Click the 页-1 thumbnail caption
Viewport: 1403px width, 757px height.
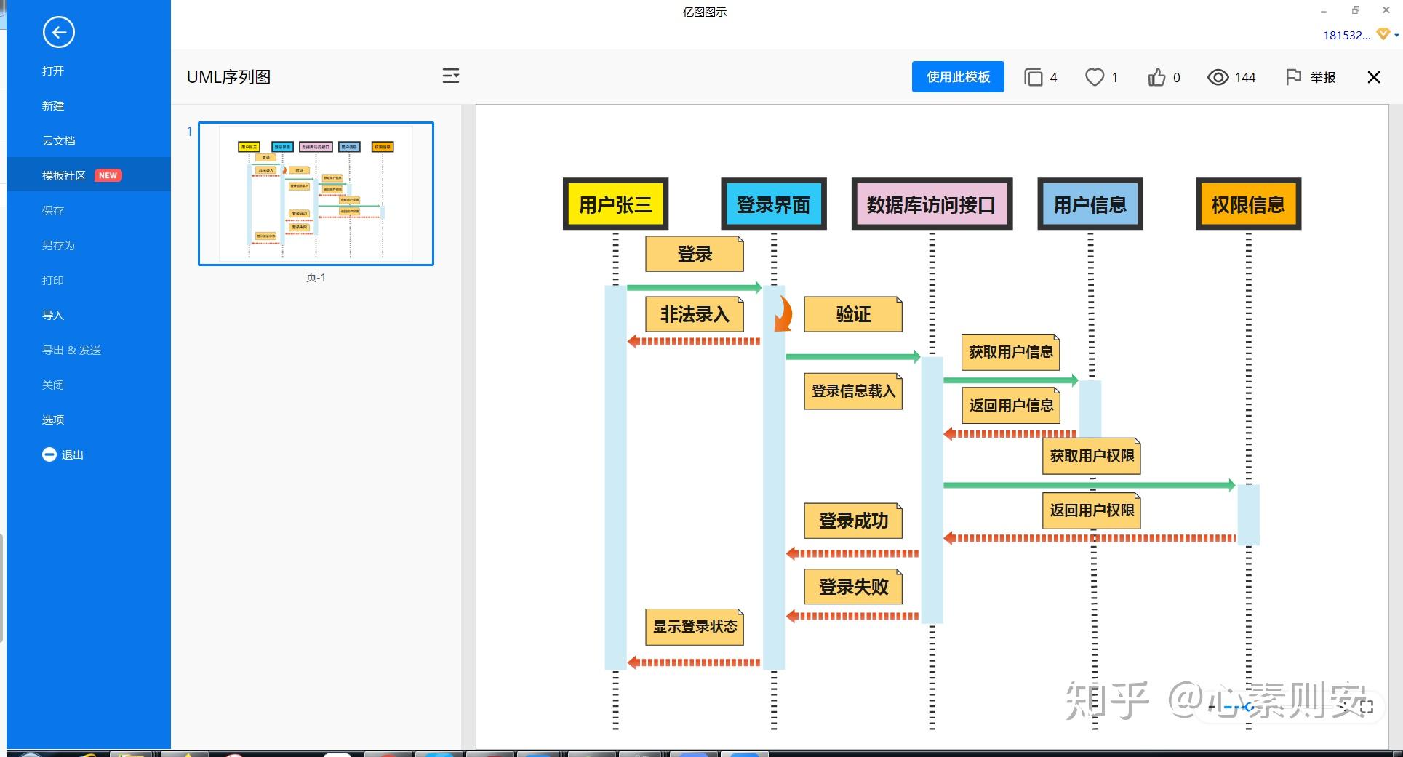point(316,277)
